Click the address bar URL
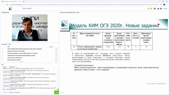169x95 pixels. tap(85, 4)
